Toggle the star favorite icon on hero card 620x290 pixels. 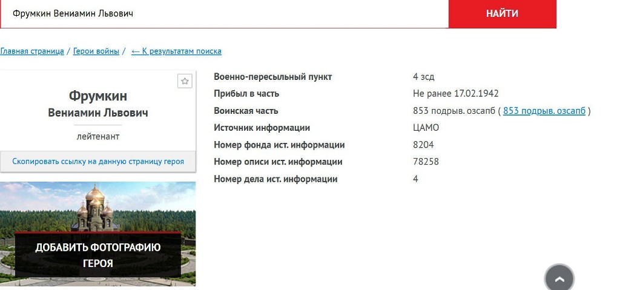point(185,81)
